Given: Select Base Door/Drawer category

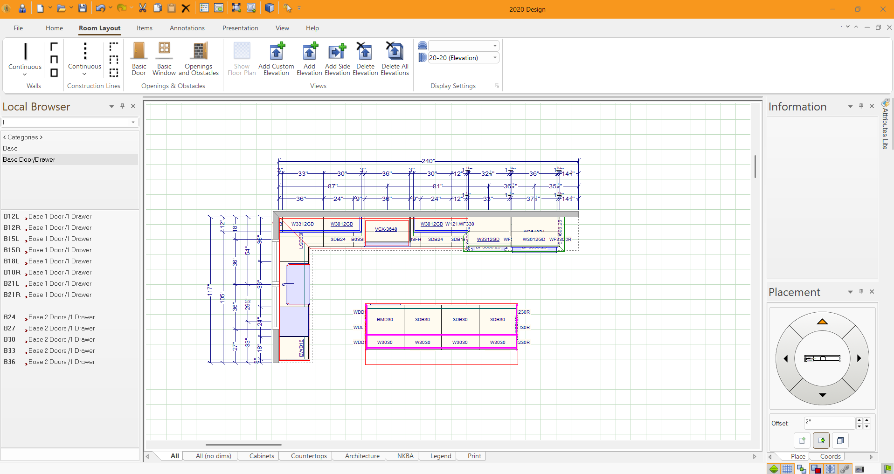Looking at the screenshot, I should tap(70, 159).
